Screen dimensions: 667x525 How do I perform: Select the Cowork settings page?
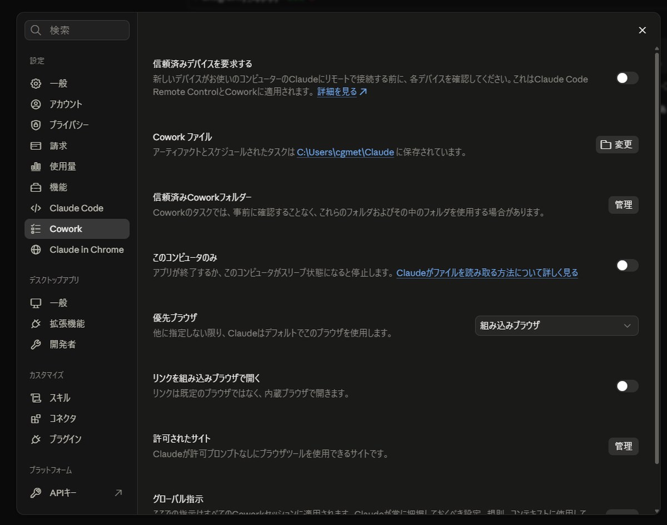pyautogui.click(x=77, y=229)
